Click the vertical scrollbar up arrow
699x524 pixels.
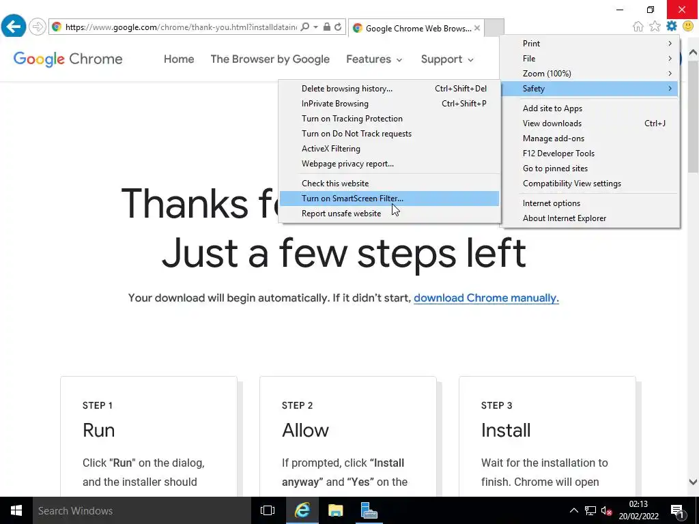(x=693, y=53)
